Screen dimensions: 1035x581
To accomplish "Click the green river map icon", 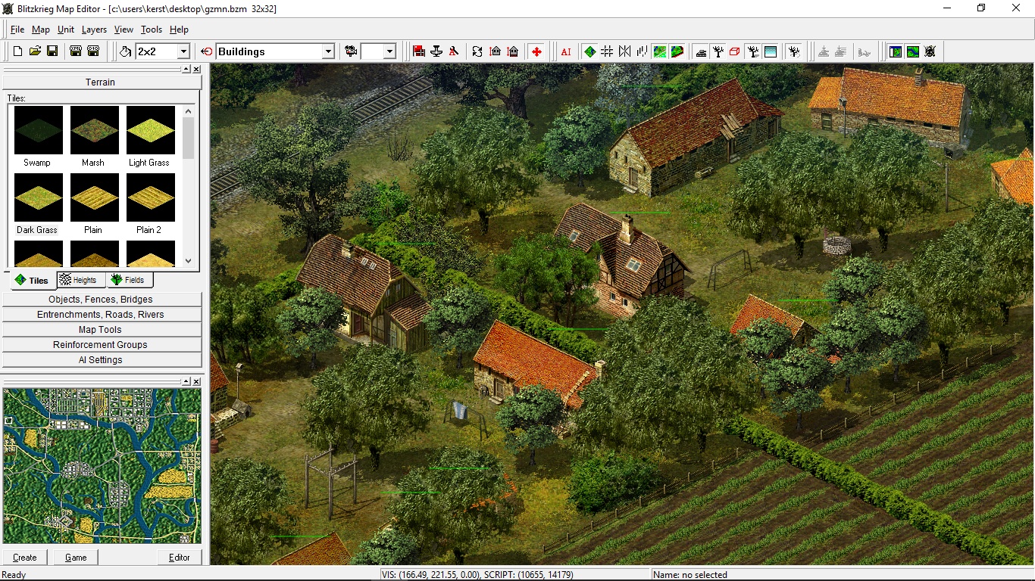I will [x=913, y=51].
